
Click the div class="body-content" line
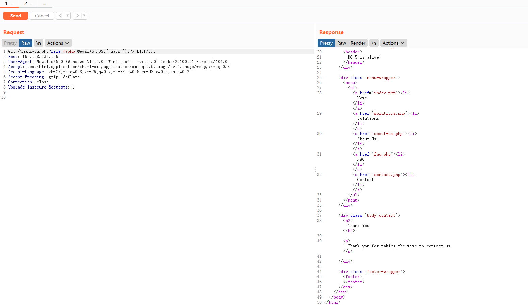[x=369, y=215]
